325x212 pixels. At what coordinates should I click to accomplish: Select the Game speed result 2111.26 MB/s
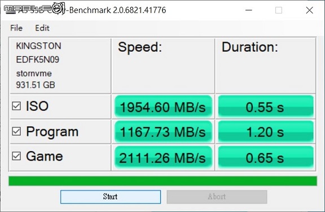click(163, 157)
